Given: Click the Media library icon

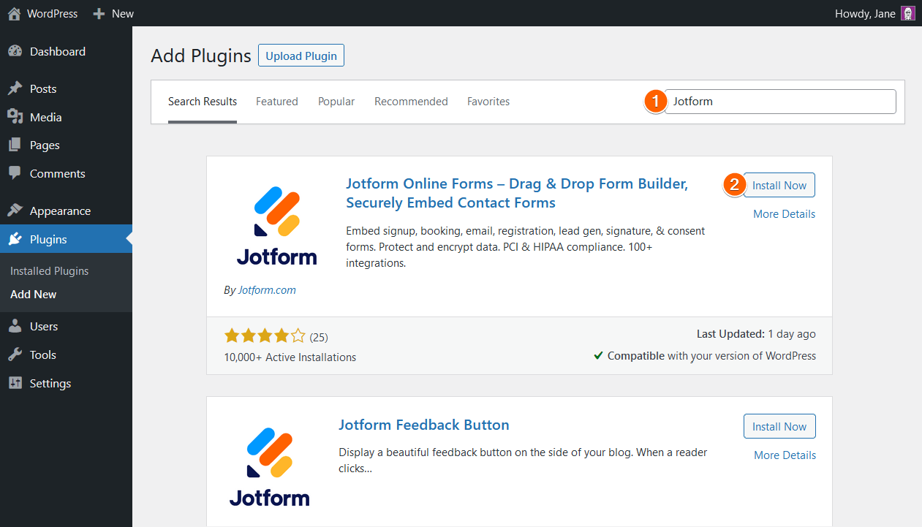Looking at the screenshot, I should 15,117.
